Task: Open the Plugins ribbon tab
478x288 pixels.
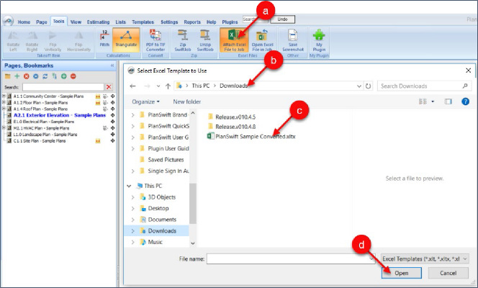Action: pyautogui.click(x=230, y=22)
